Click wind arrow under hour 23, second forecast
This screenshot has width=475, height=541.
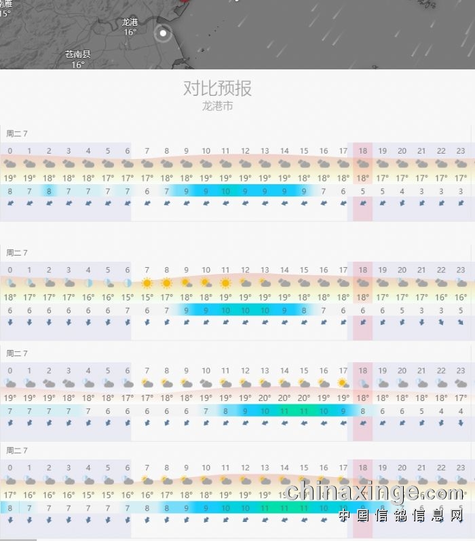(461, 322)
